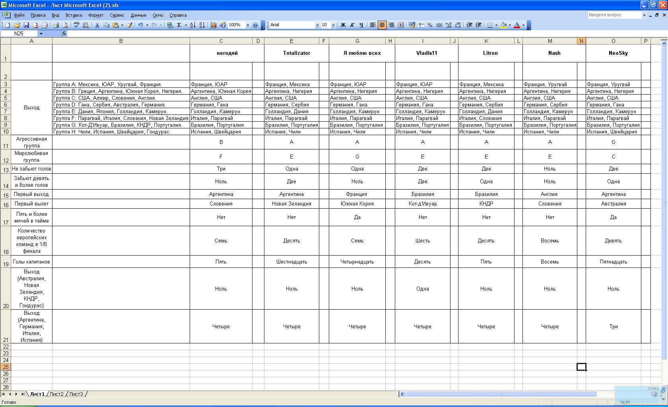Toggle center text alignment
Image resolution: width=668 pixels, height=407 pixels.
(382, 25)
